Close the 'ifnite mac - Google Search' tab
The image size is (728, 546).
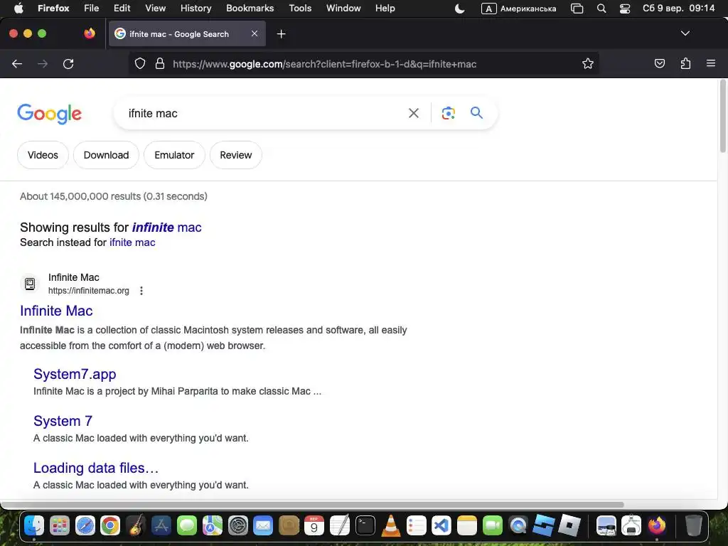tap(255, 33)
